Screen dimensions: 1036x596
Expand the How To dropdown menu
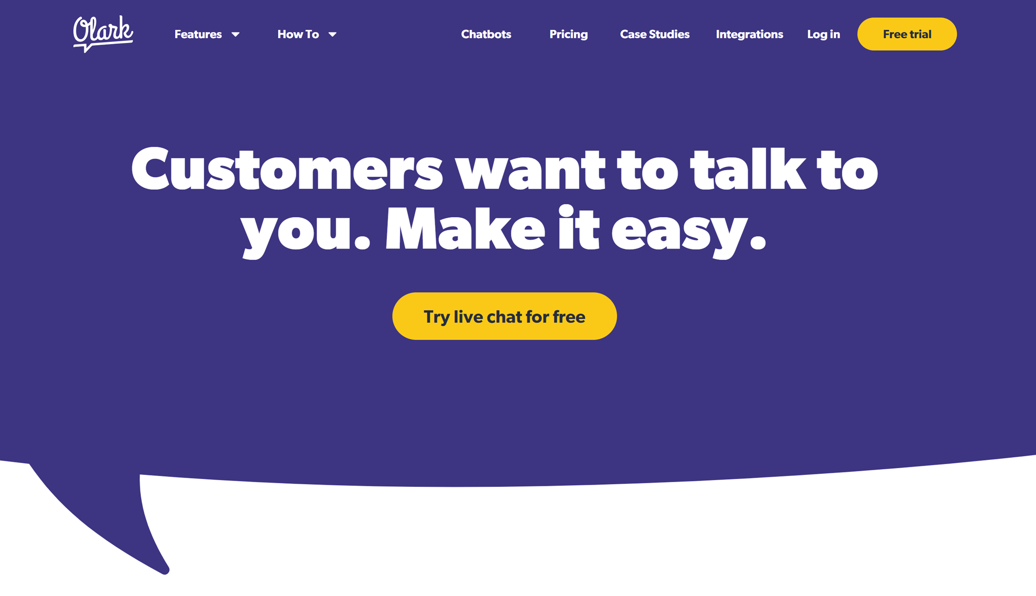tap(307, 34)
